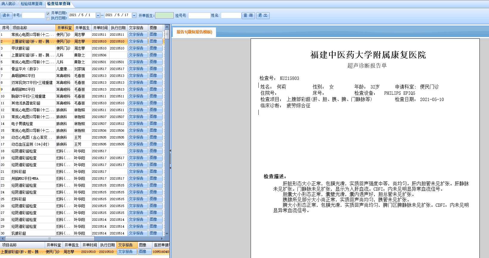The width and height of the screenshot is (489, 258).
Task: Select the 报告1(康复报告模板) report tab
Action: (x=194, y=32)
